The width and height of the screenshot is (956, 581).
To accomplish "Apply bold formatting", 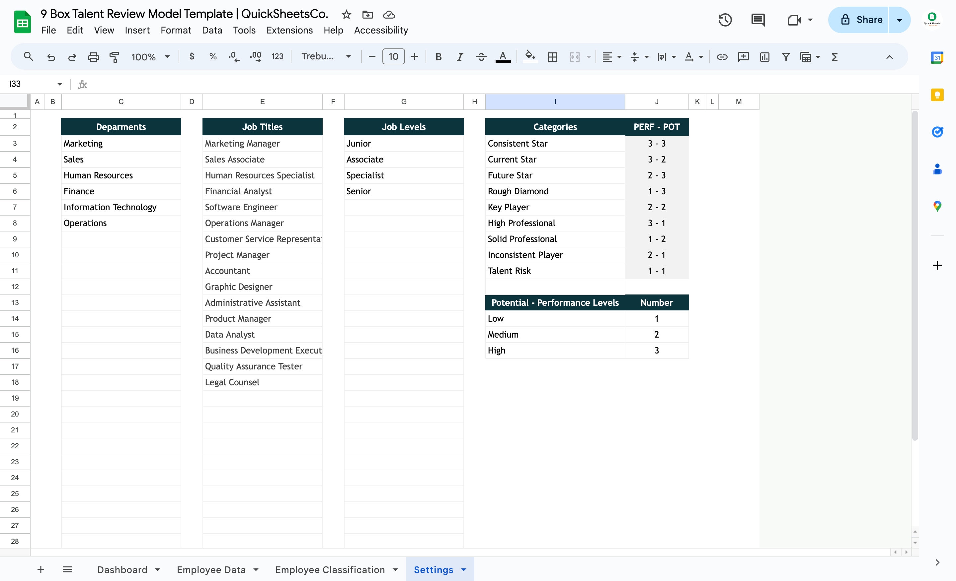I will (x=438, y=57).
